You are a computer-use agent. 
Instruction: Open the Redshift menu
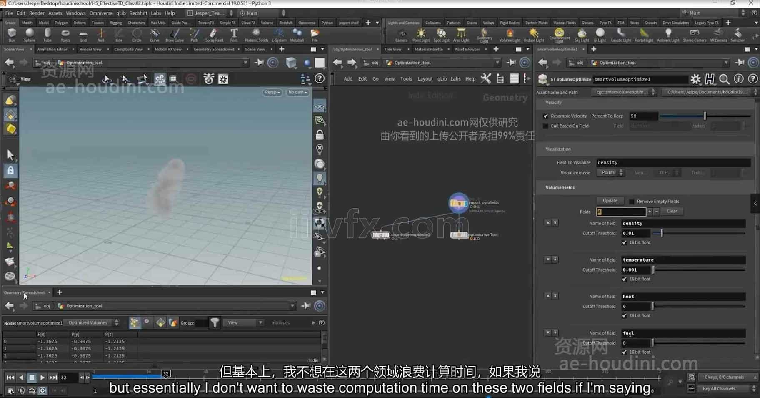(138, 13)
